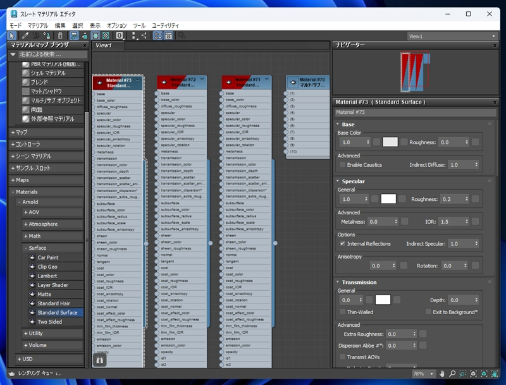Expand the コントローラ group
The height and width of the screenshot is (385, 506).
[x=46, y=145]
